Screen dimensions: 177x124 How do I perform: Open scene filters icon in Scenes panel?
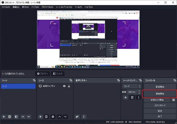pyautogui.click(x=16, y=117)
